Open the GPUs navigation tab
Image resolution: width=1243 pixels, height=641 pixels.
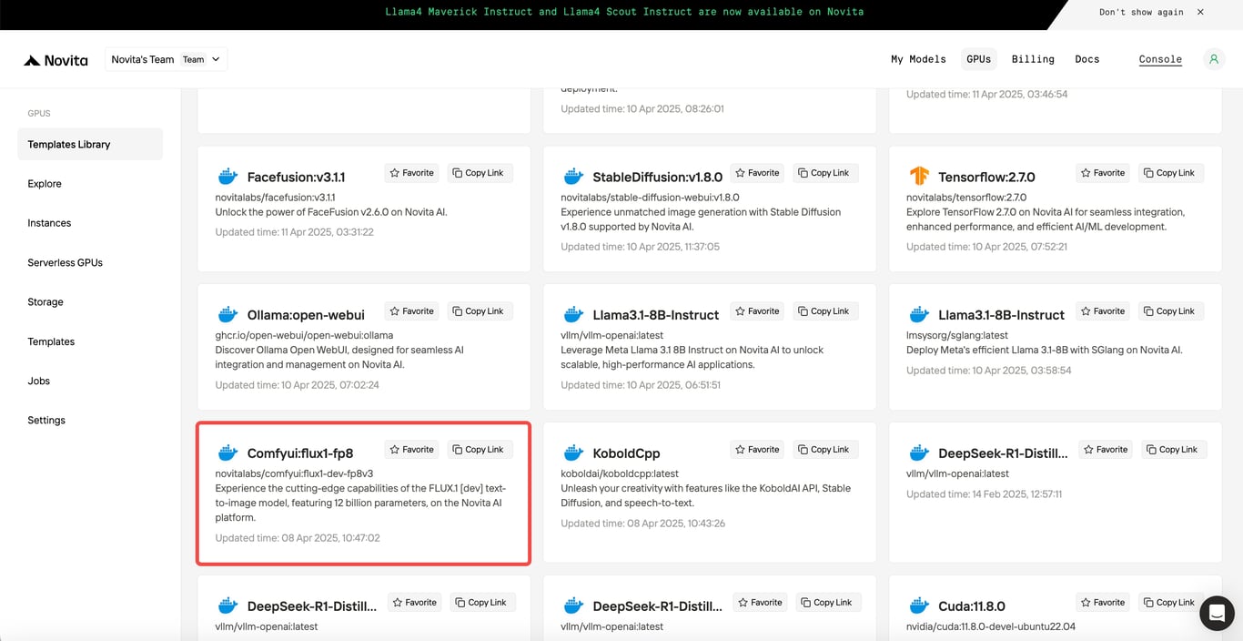click(978, 59)
